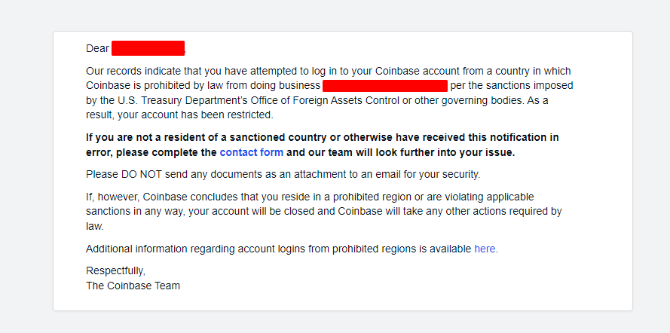The height and width of the screenshot is (333, 670).
Task: Click the word "Dear" in the greeting
Action: 97,49
